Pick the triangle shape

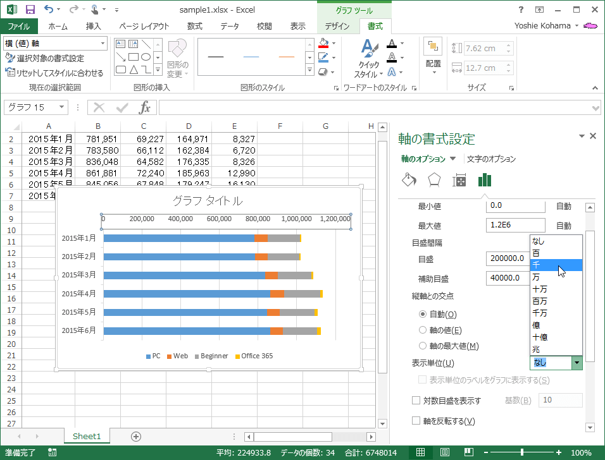coord(134,70)
